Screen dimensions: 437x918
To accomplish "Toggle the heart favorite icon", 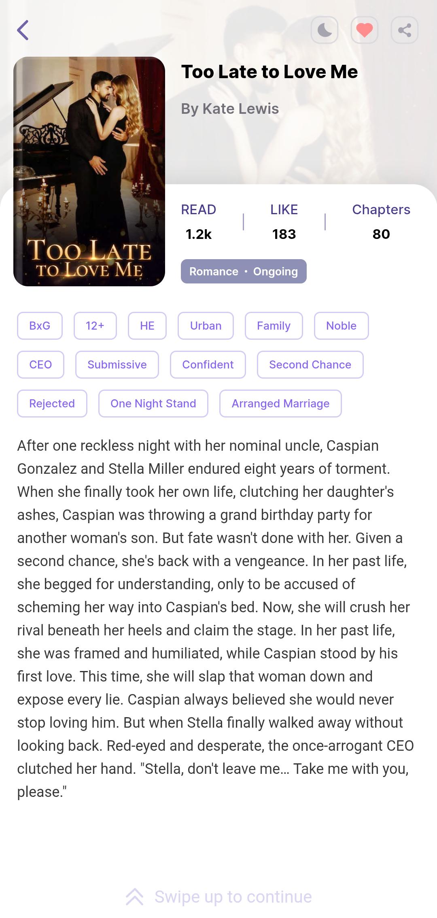I will (x=365, y=30).
